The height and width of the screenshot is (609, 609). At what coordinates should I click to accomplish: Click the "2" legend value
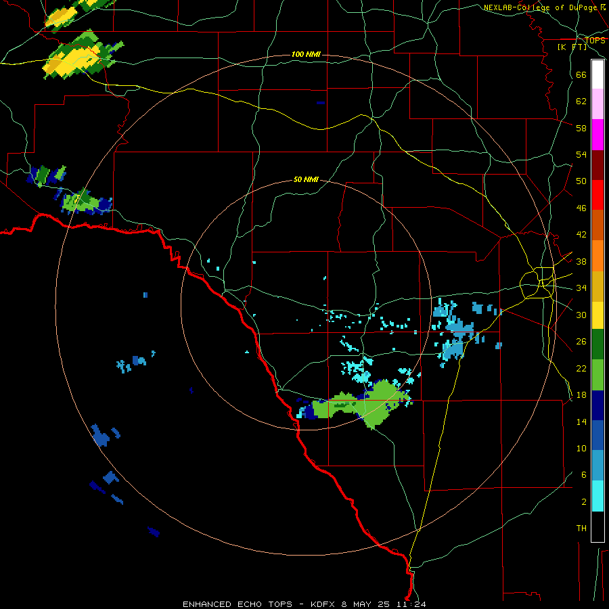583,502
